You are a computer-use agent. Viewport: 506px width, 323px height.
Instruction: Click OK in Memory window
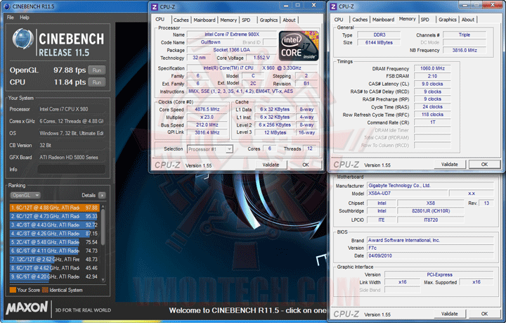pos(484,165)
